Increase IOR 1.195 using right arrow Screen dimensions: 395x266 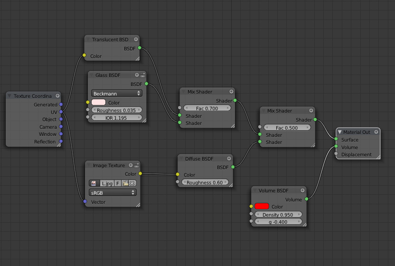(139, 118)
